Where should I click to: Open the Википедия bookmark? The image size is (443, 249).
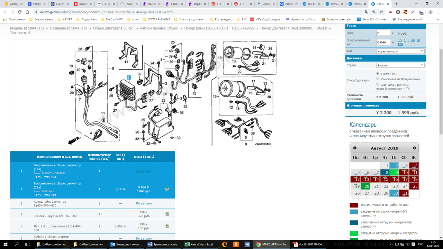(408, 19)
